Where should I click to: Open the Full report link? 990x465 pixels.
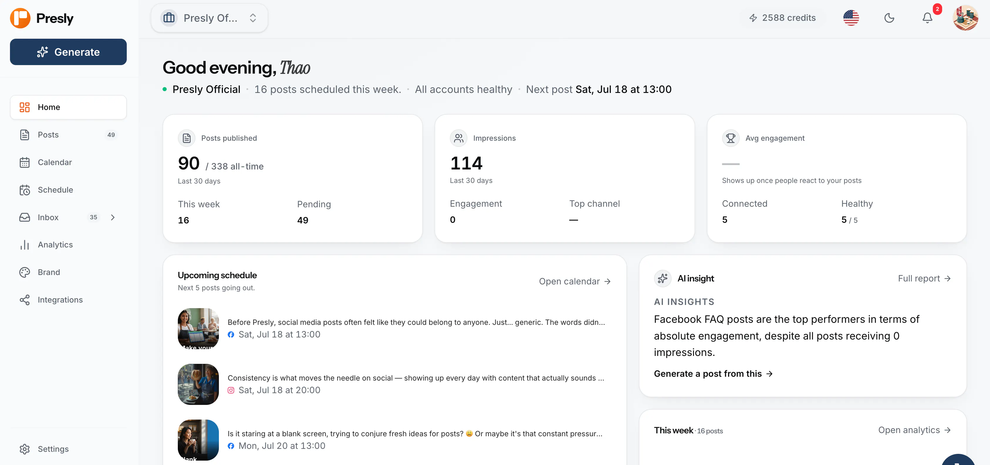[924, 279]
